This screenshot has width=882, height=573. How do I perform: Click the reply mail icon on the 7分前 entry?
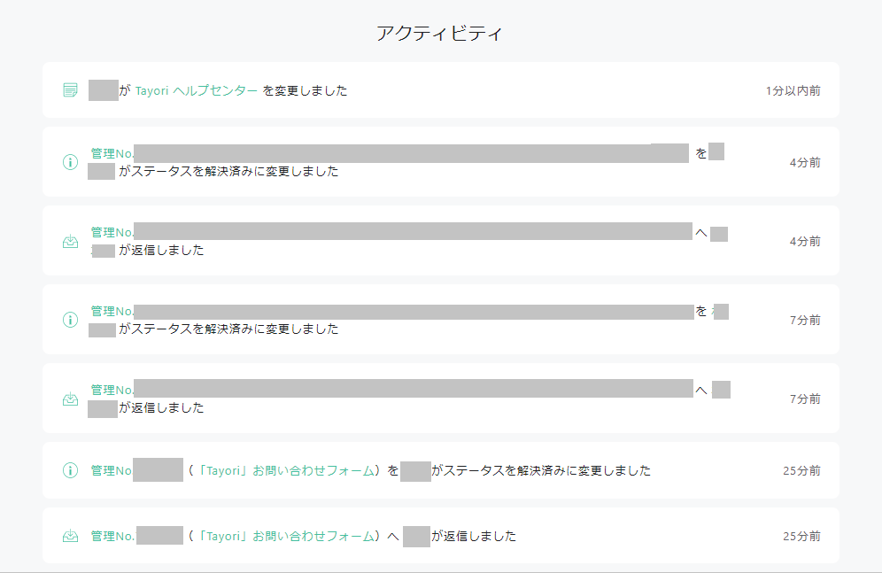pos(71,399)
